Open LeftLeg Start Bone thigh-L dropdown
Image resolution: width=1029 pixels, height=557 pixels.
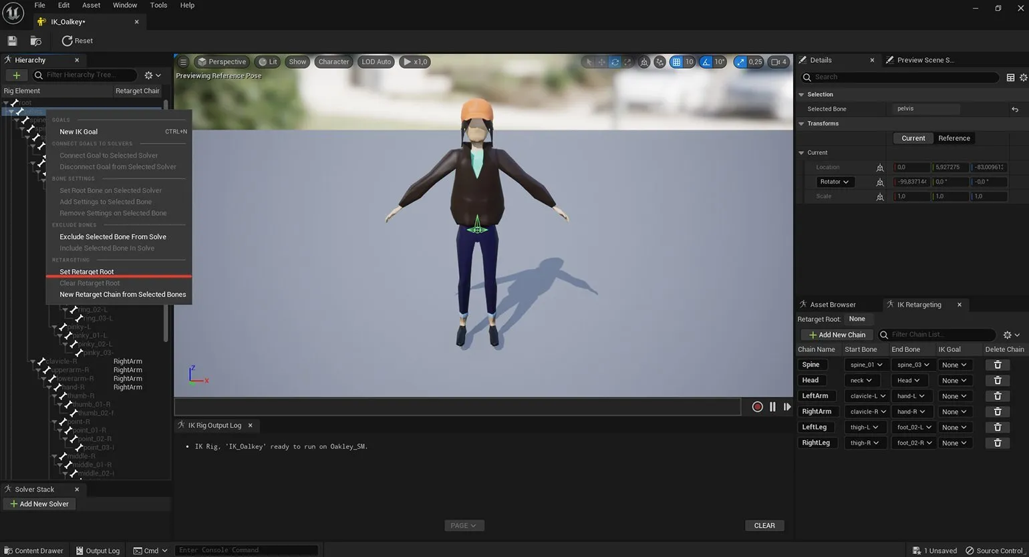(x=865, y=427)
